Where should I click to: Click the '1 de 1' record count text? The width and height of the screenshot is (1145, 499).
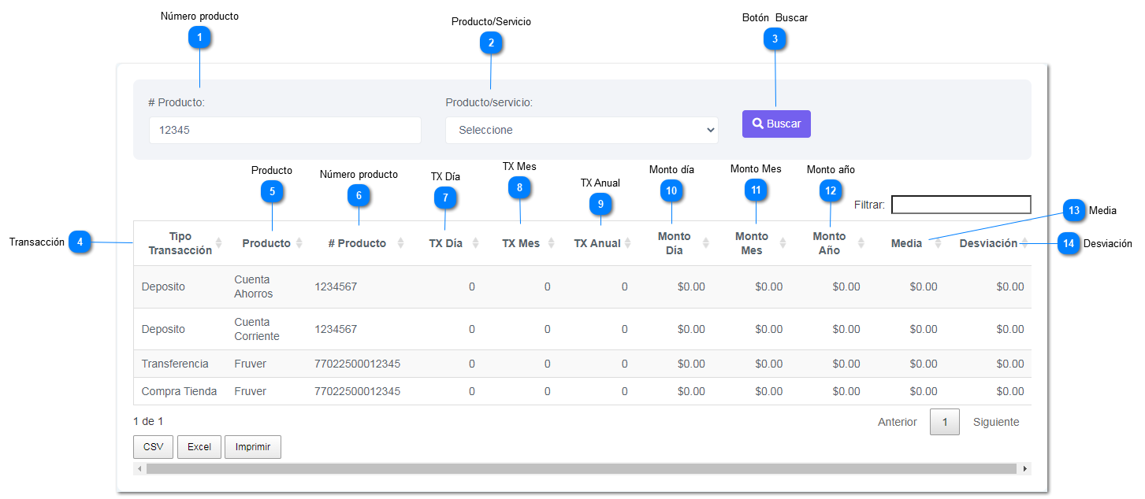pos(148,421)
